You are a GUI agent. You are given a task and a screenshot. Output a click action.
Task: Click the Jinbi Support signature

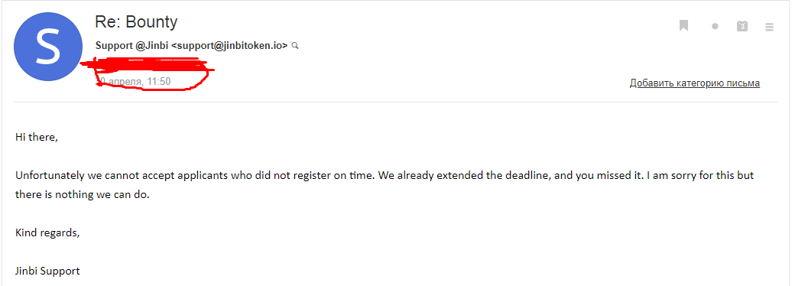pyautogui.click(x=47, y=271)
